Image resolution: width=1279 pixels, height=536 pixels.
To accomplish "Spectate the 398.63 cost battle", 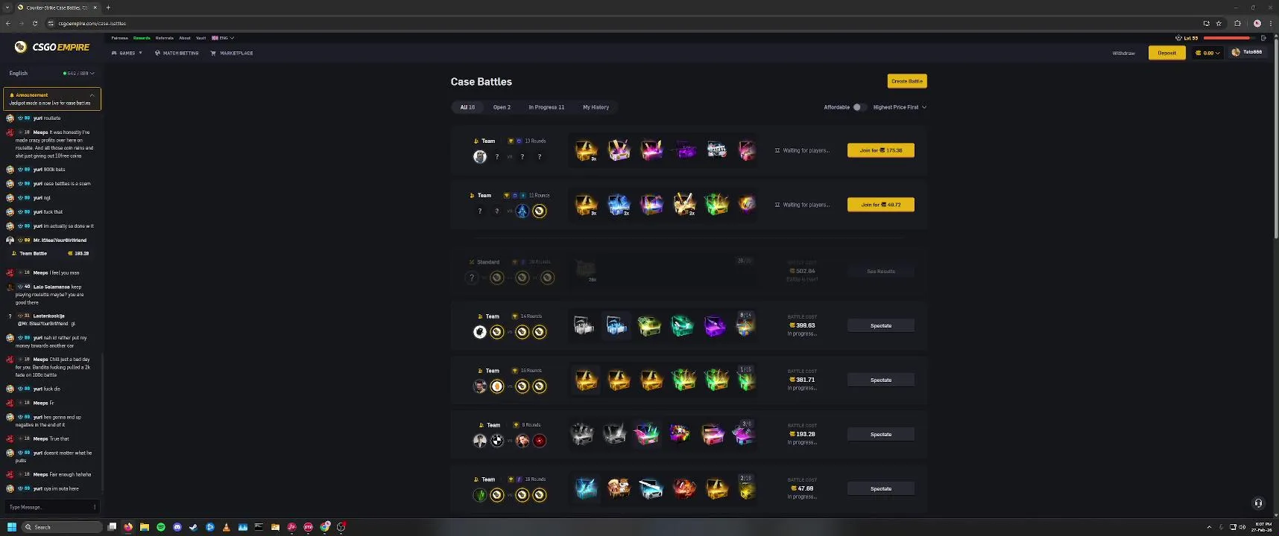I will 881,325.
